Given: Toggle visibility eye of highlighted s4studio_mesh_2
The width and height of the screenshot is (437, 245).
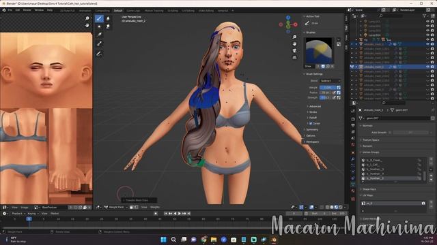Looking at the screenshot, I should pos(427,67).
